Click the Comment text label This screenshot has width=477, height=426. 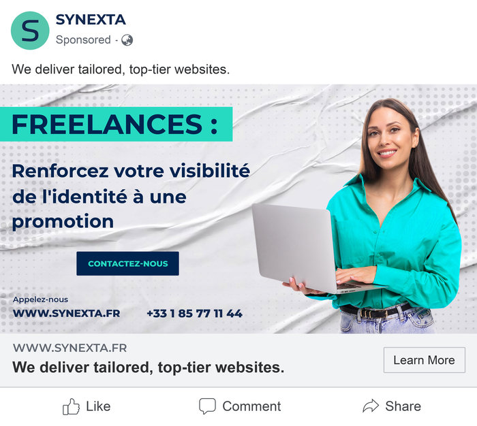coord(251,406)
